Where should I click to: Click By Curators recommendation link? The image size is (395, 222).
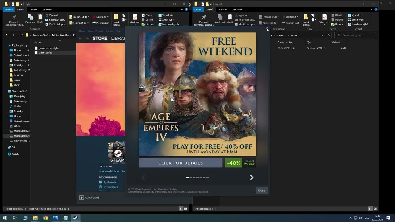pos(110,187)
